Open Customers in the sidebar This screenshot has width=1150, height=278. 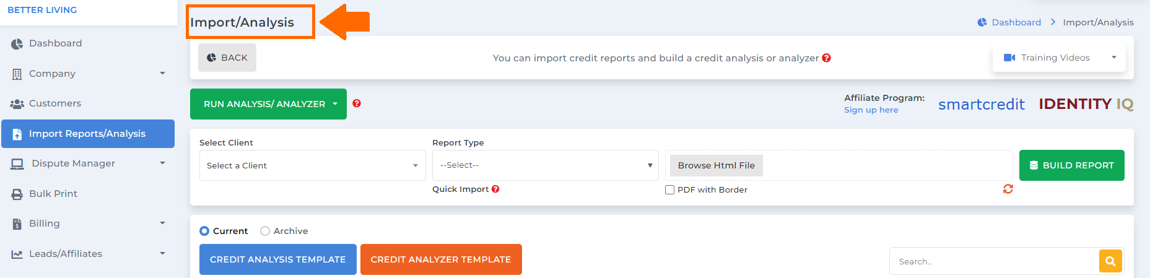point(55,103)
